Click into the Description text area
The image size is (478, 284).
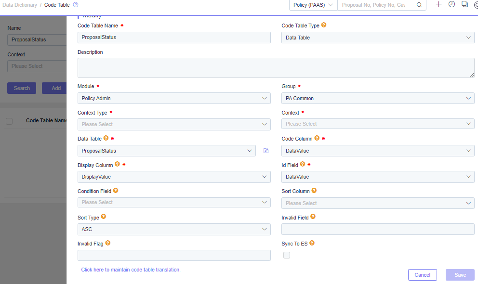[x=276, y=68]
